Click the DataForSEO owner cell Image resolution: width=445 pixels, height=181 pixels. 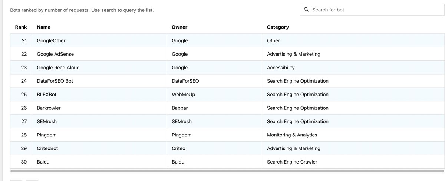[x=214, y=81]
